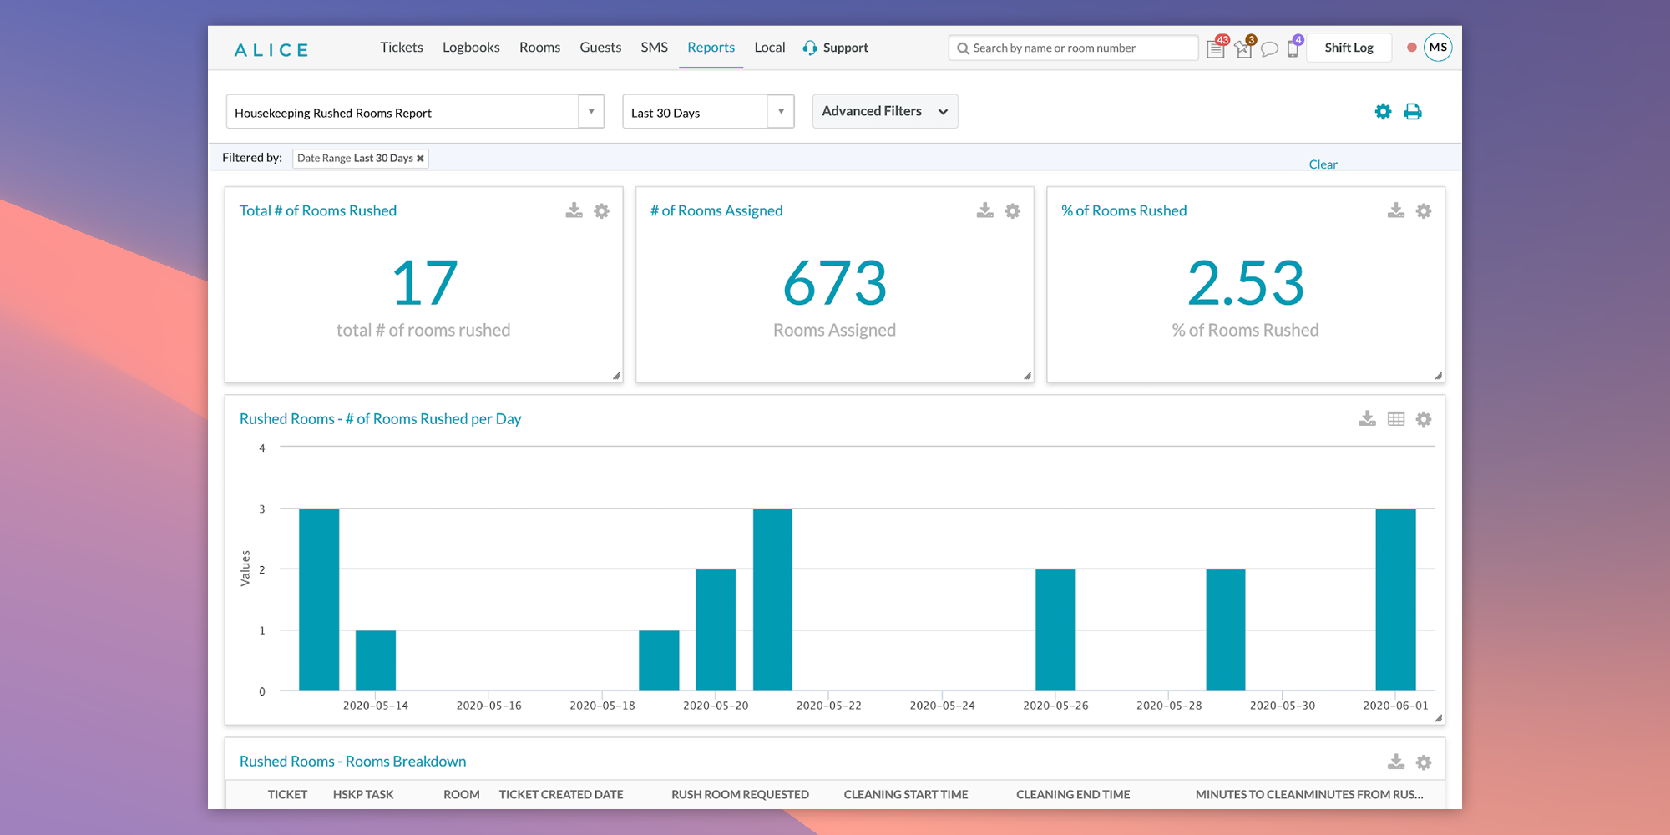Remove the Date Range Last 30 Days filter
The height and width of the screenshot is (835, 1670).
pos(421,158)
